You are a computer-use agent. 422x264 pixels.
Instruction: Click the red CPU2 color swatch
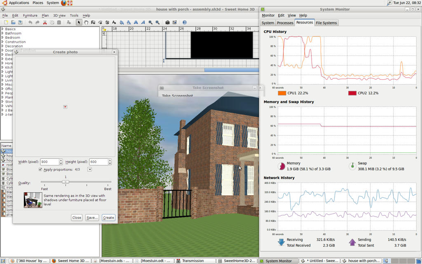coord(352,93)
